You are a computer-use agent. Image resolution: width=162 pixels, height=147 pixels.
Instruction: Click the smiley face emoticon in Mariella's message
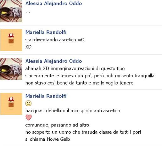[28, 103]
